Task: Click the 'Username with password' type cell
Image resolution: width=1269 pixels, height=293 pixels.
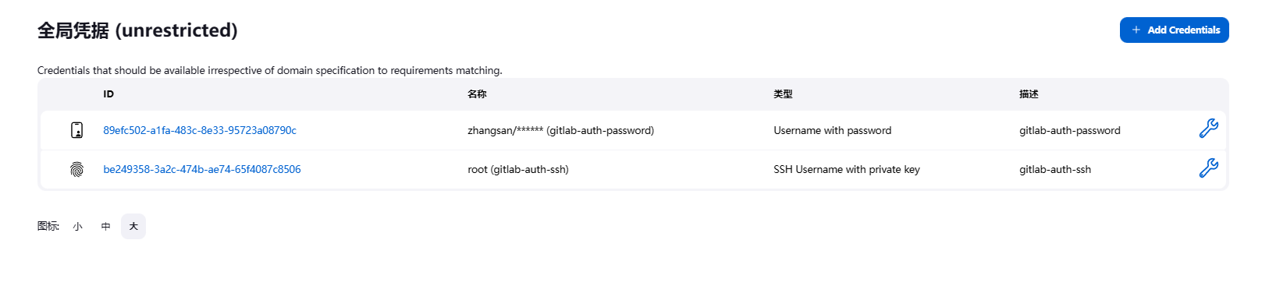Action: (833, 130)
